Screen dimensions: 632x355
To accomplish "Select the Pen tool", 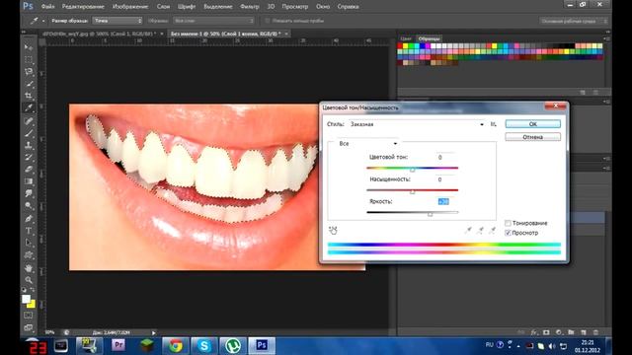I will (29, 219).
